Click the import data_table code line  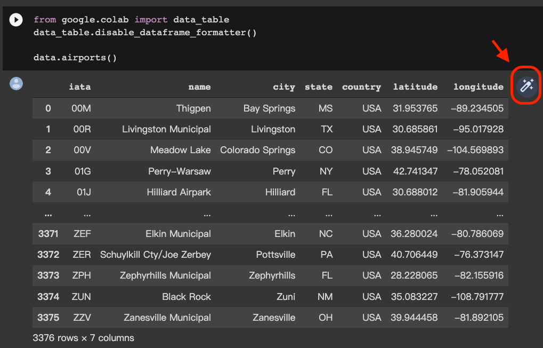click(131, 20)
